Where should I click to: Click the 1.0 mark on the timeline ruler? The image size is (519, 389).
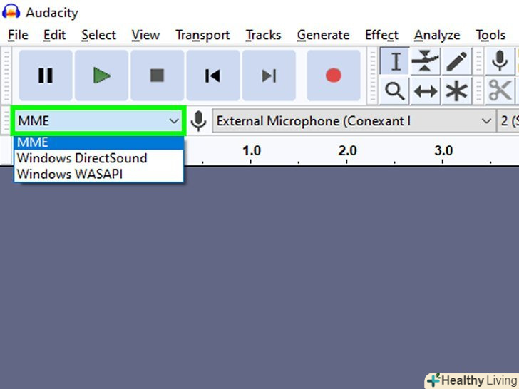(x=251, y=151)
